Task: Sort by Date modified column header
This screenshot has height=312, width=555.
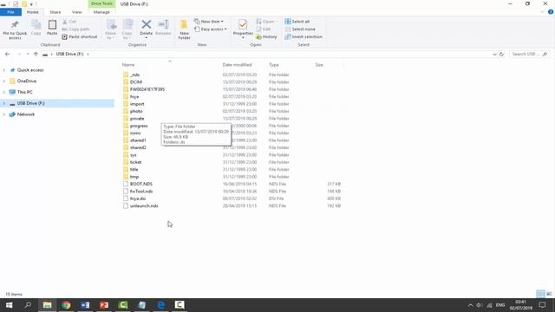Action: coord(237,65)
